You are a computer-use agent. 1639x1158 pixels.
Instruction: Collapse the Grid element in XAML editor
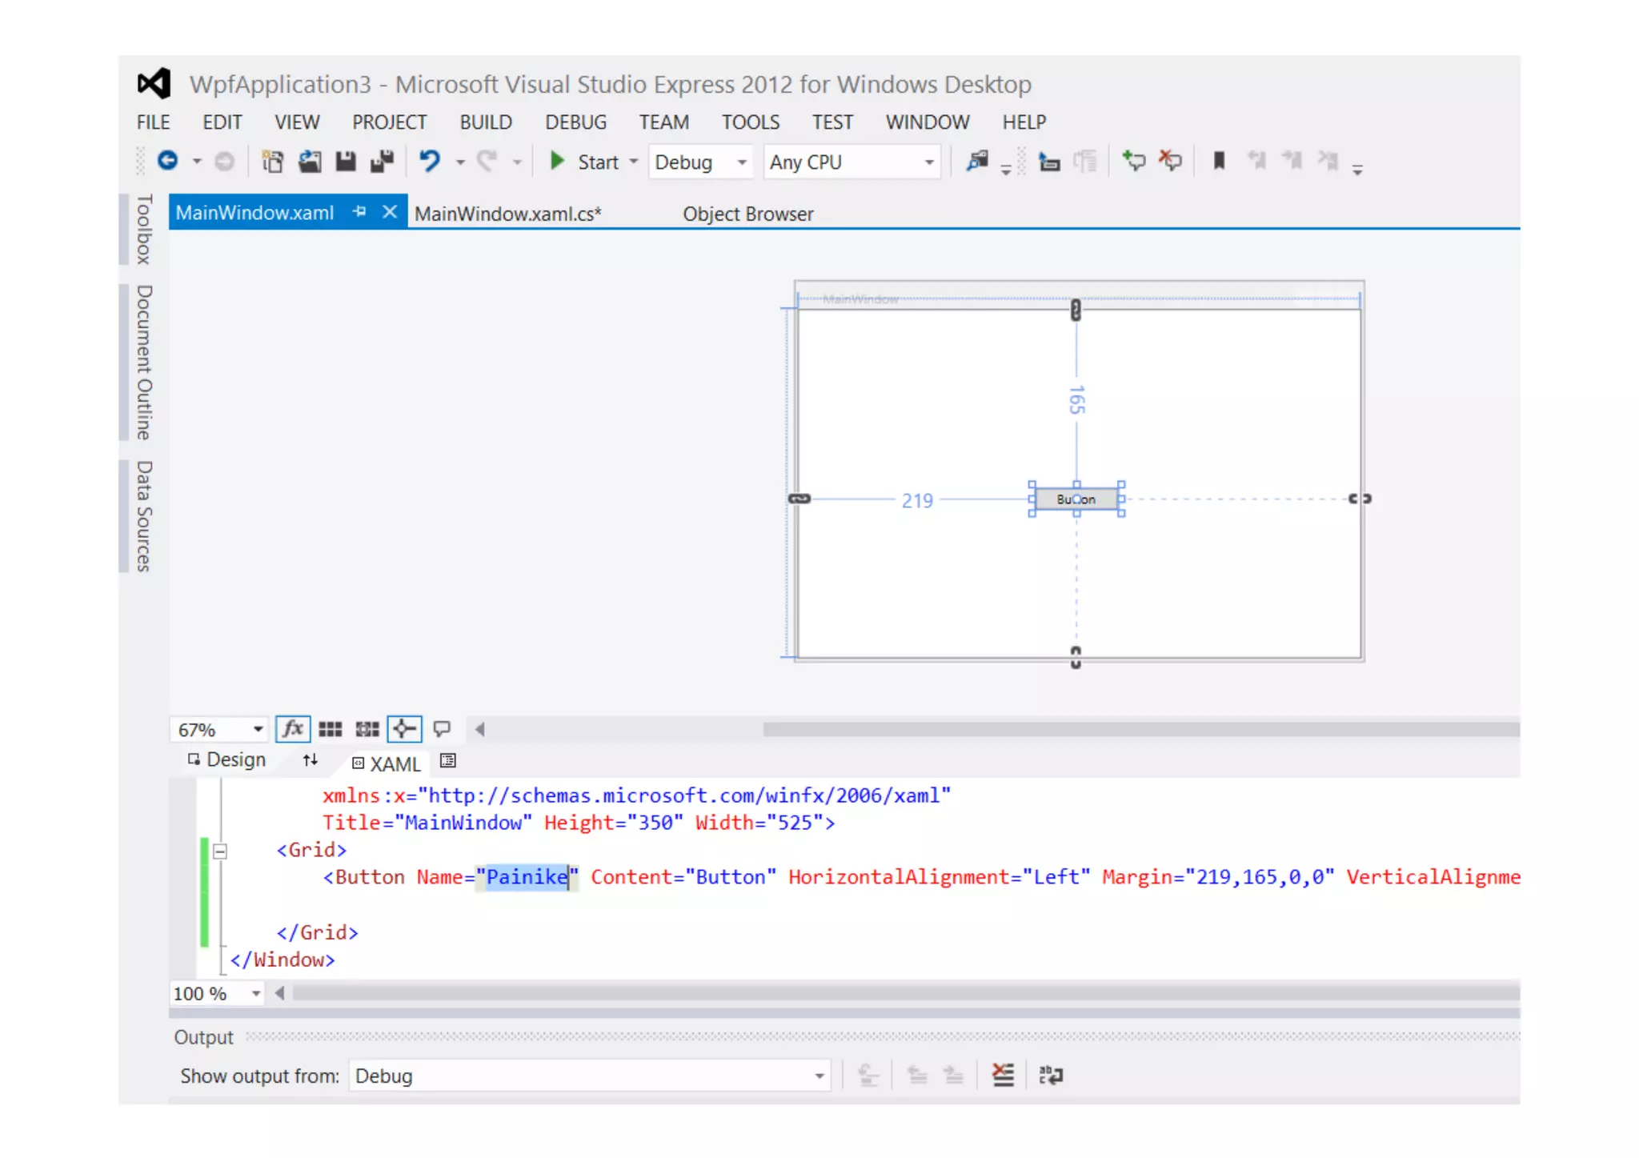(220, 851)
